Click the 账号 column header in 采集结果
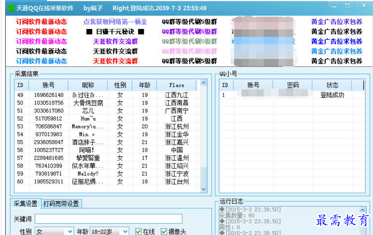The width and height of the screenshot is (373, 235). [49, 85]
